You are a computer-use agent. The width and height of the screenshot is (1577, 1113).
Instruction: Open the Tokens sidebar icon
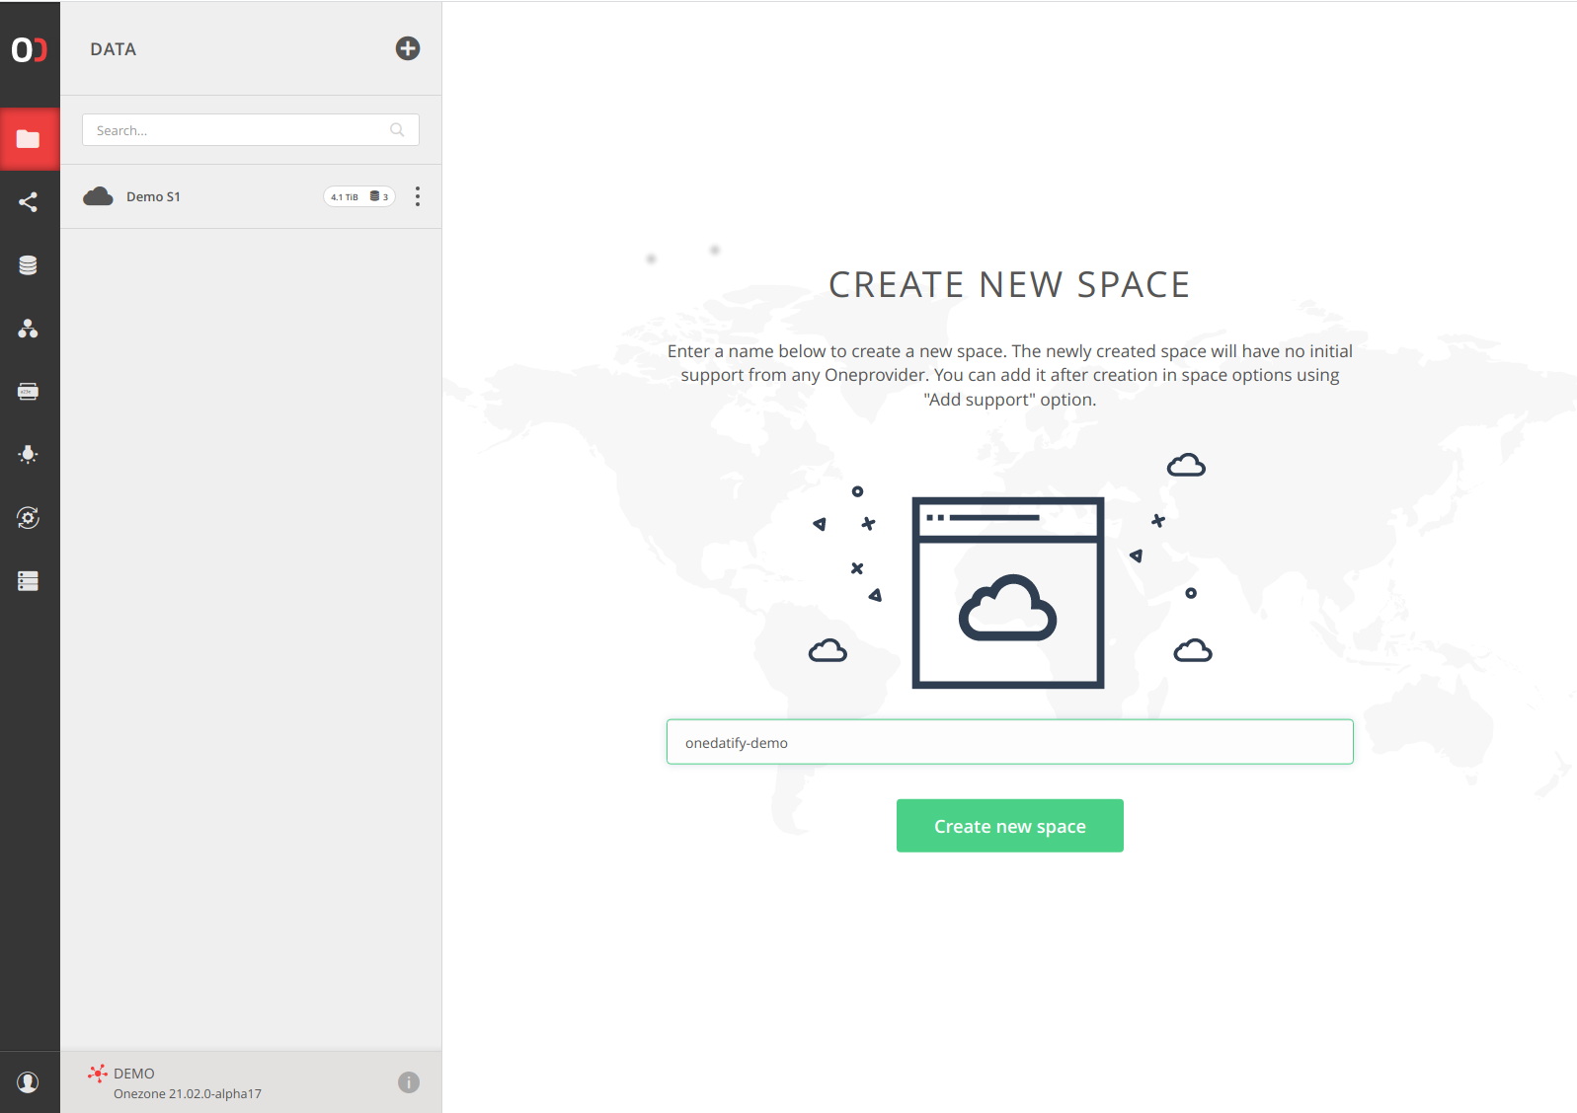(29, 392)
